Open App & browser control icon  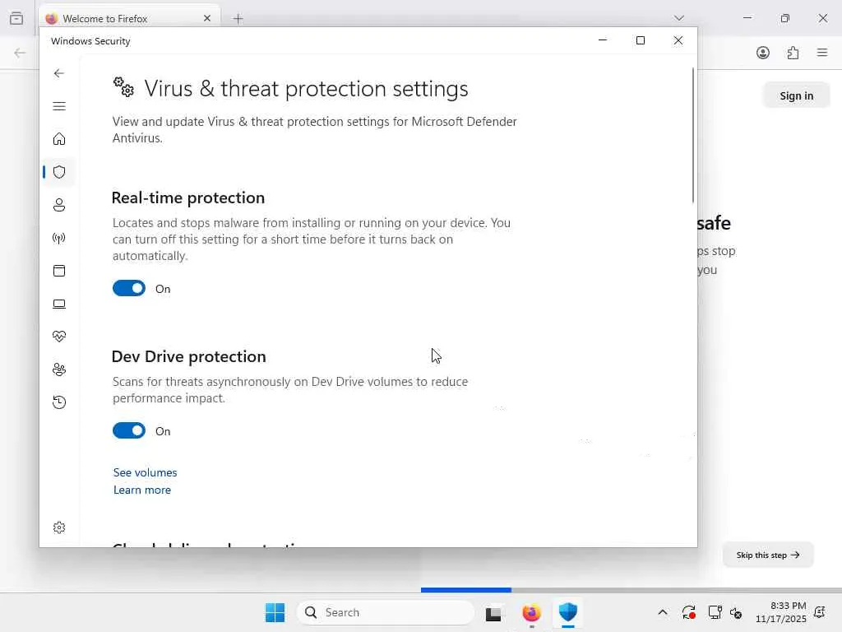[x=59, y=270]
